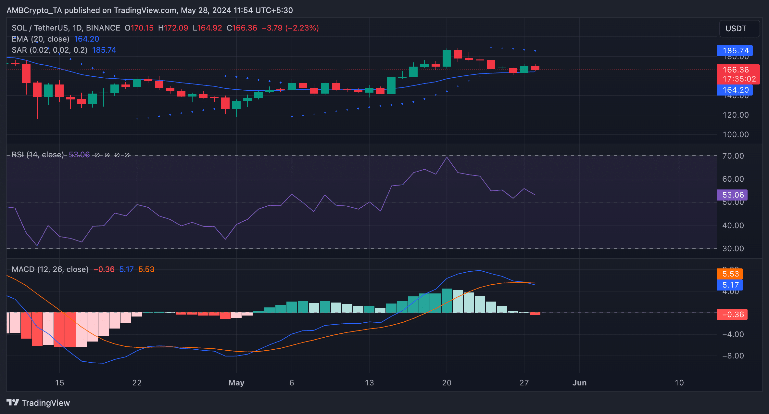Click the blue 164.20 EMA price tag
Viewport: 769px width, 414px height.
tap(735, 90)
